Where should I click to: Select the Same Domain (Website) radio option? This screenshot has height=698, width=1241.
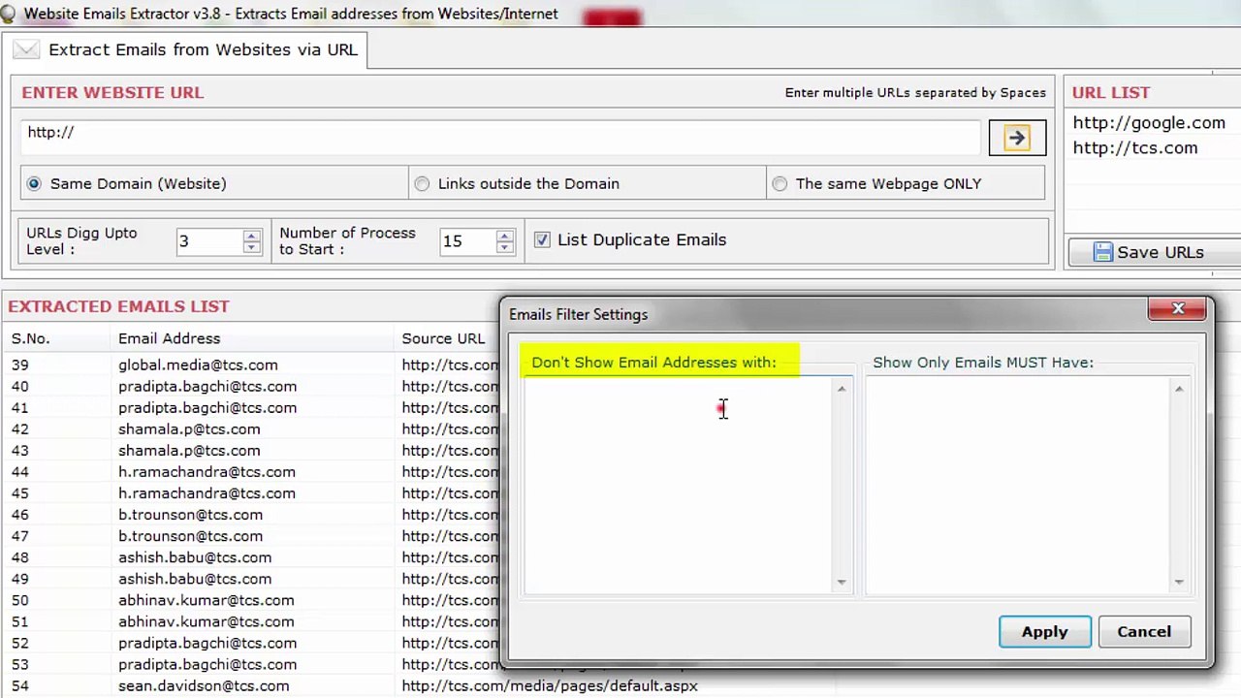(34, 183)
